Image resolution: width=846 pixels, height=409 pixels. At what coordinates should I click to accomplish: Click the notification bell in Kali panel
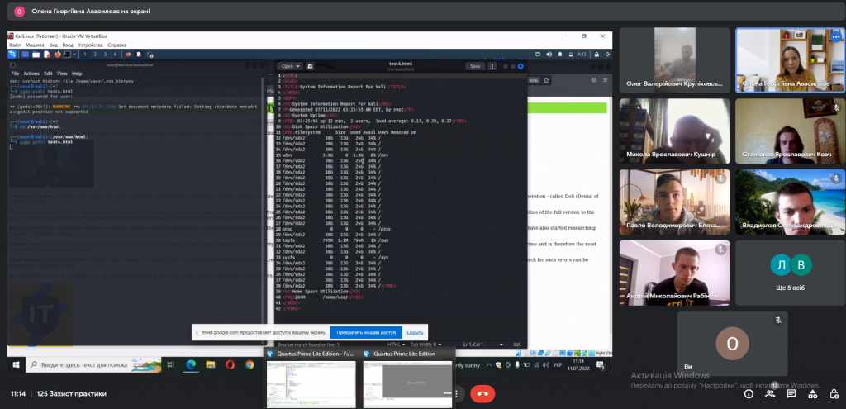click(561, 55)
